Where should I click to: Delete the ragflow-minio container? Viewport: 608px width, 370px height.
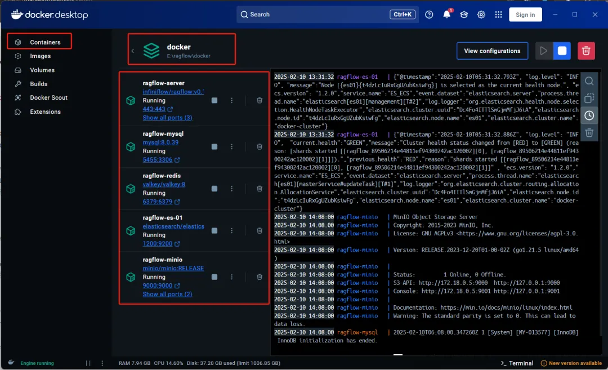tap(260, 277)
